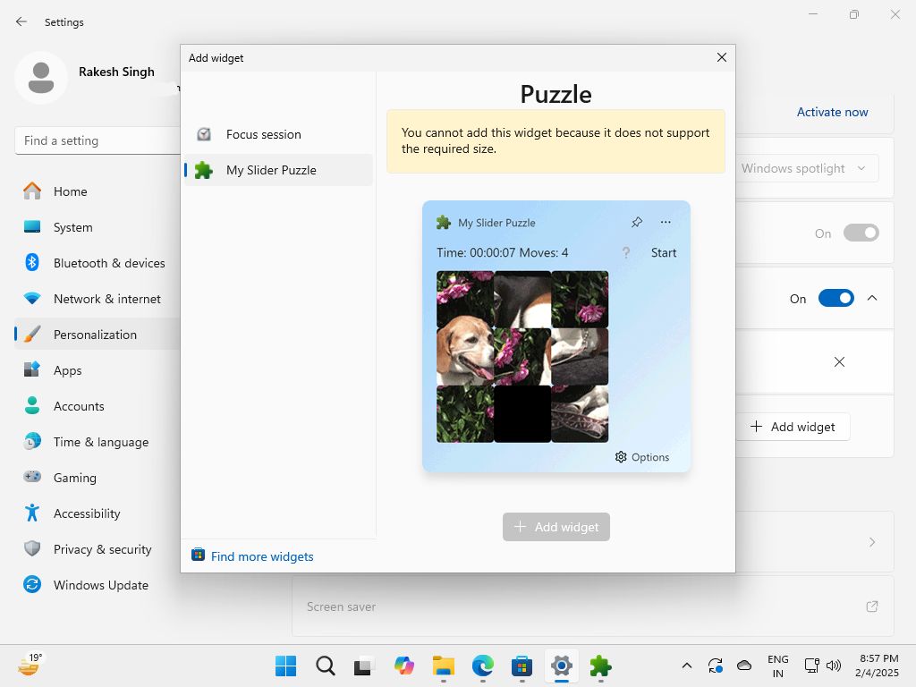Screen dimensions: 916x687
Task: Click the pin icon in puzzle widget
Action: (x=637, y=223)
